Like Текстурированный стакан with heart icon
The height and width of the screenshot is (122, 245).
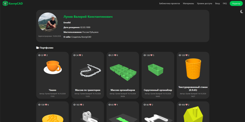[x=186, y=55]
